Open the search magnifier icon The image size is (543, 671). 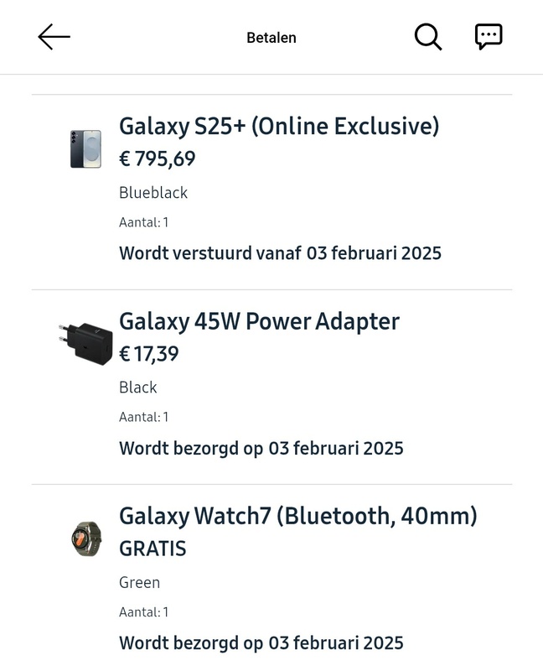click(427, 37)
